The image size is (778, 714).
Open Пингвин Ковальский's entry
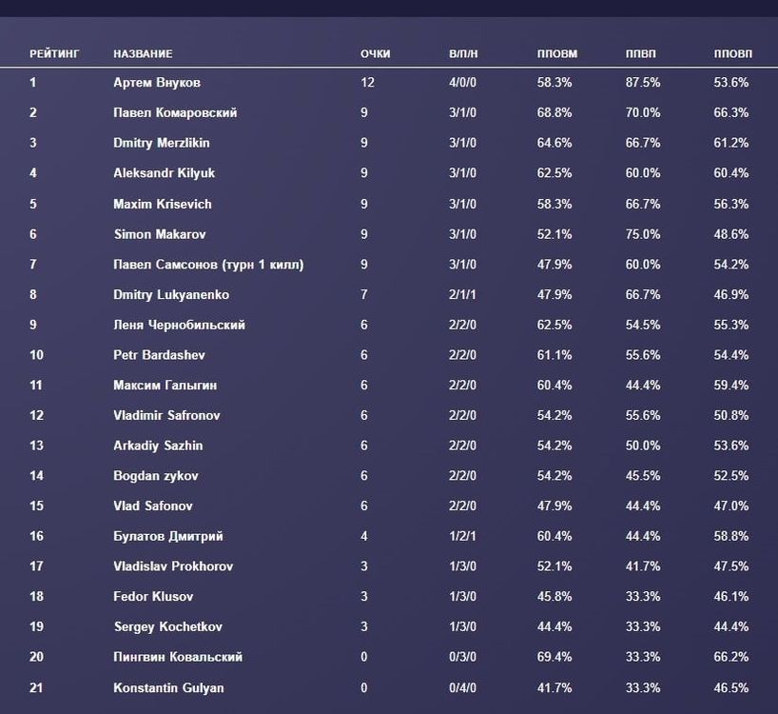click(x=178, y=657)
